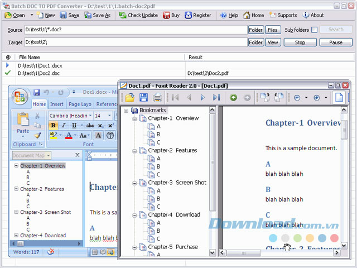Click the Open folder icon in Foxit Reader
This screenshot has width=357, height=268.
pyautogui.click(x=130, y=98)
